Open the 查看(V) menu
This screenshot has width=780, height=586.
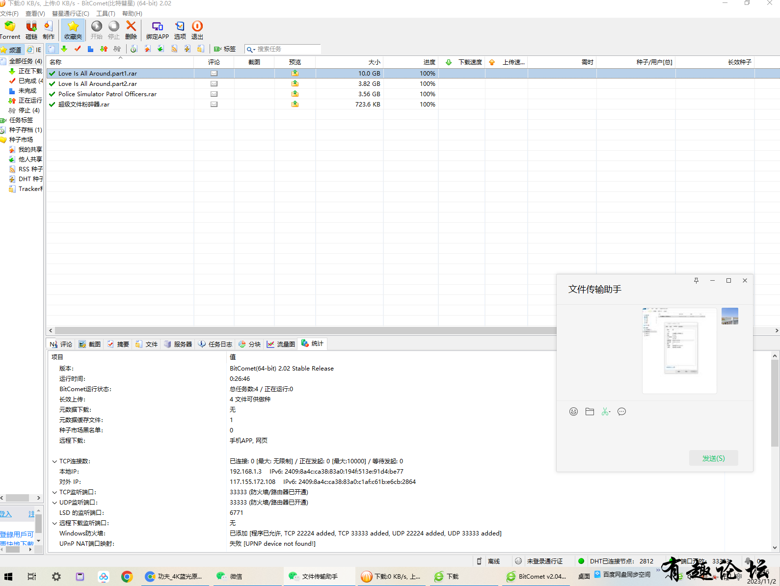(35, 14)
